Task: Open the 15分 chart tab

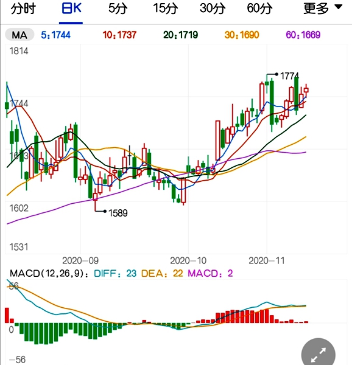Action: [x=166, y=9]
